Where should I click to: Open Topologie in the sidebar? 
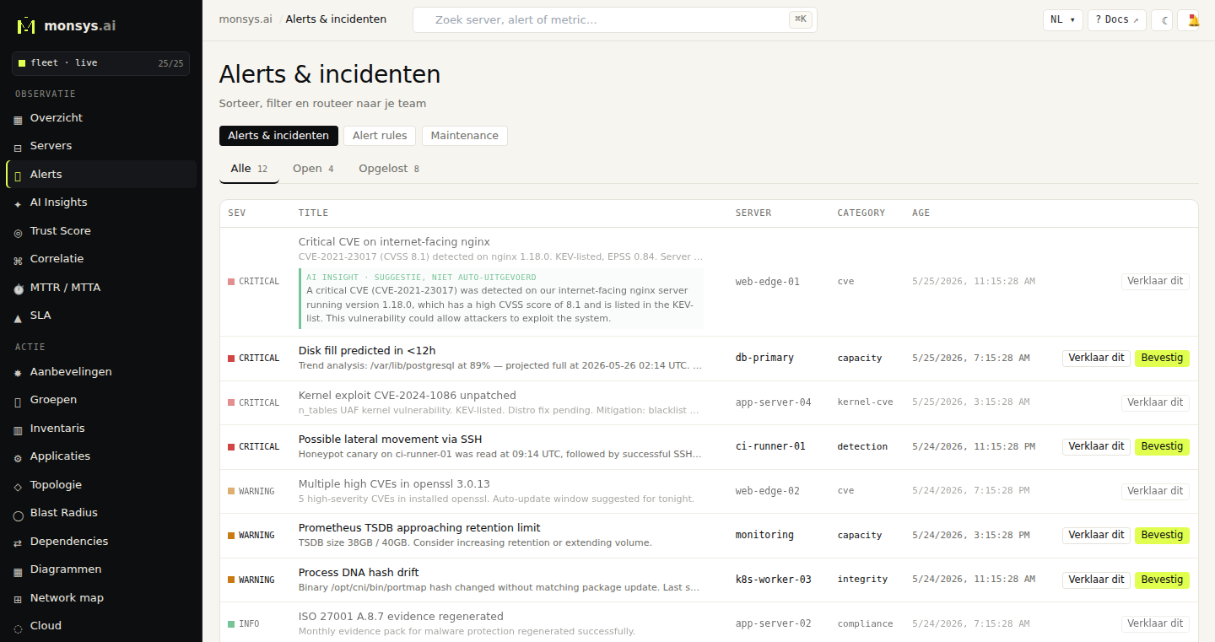(x=101, y=485)
